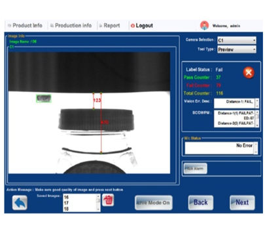
Task: Select the green pattern match box in image
Action: 44,99
